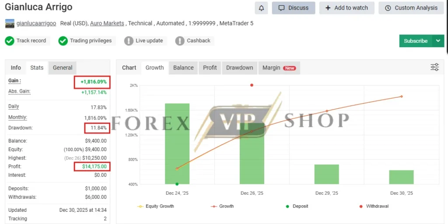
Task: Click the Abs. Gain label
Action: [19, 92]
